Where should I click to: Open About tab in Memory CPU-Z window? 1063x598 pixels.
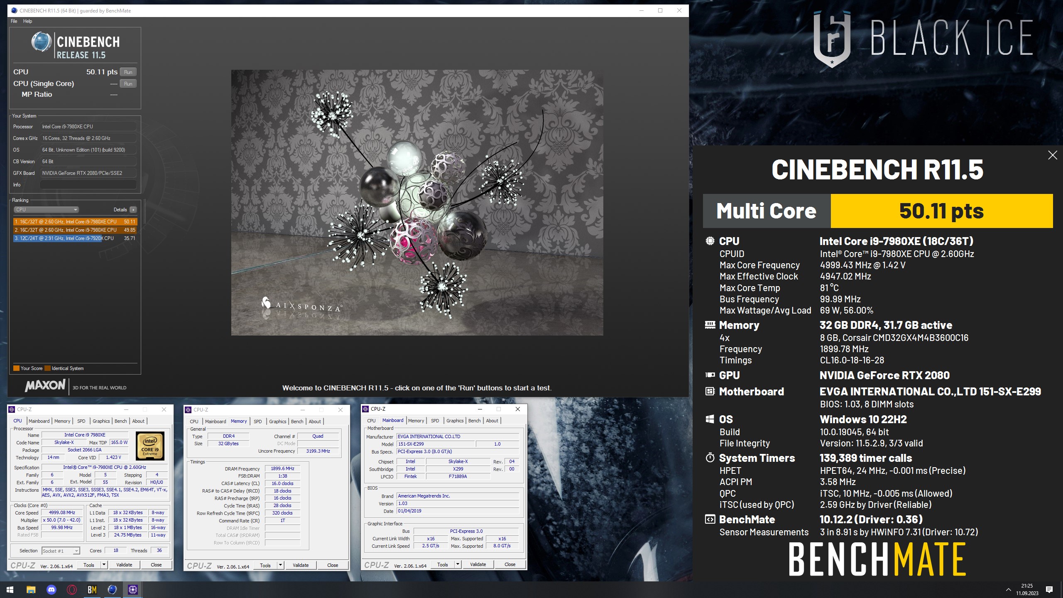(x=315, y=422)
